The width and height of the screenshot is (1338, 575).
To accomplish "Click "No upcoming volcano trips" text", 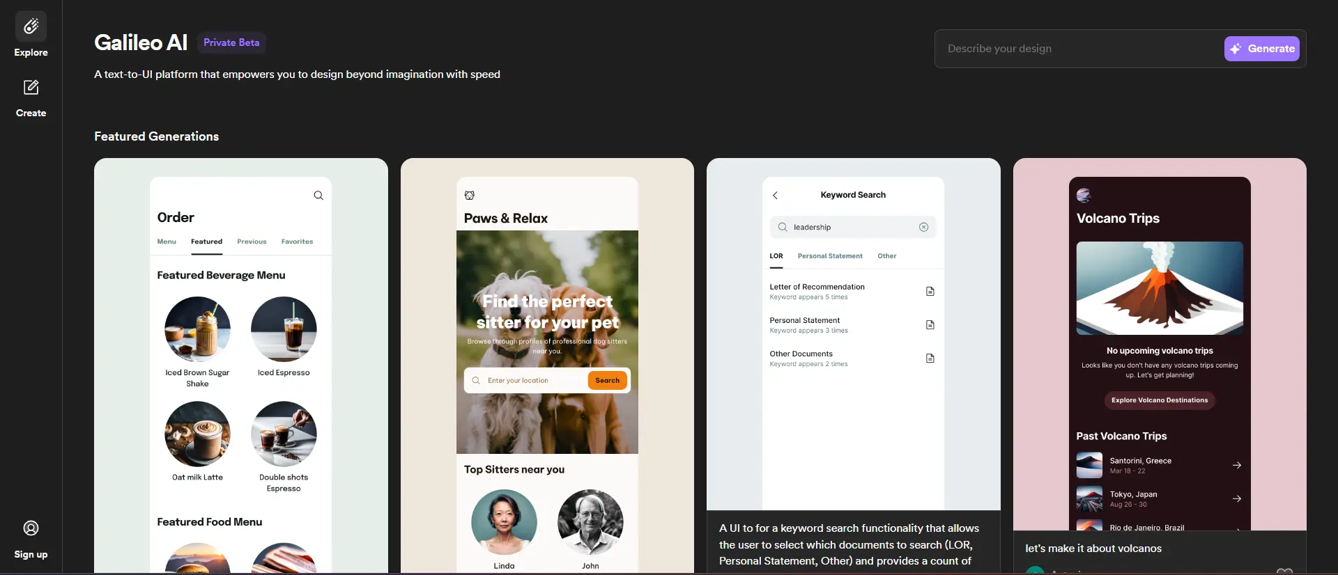I will coord(1160,351).
